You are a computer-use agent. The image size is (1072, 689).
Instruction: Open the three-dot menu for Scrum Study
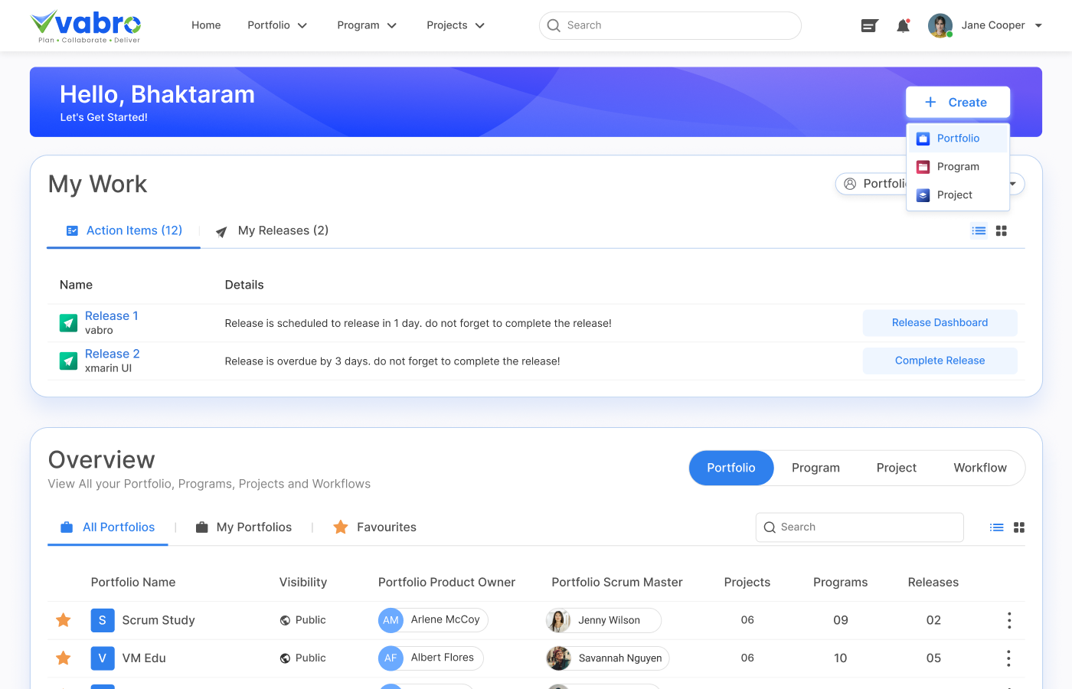tap(1008, 620)
